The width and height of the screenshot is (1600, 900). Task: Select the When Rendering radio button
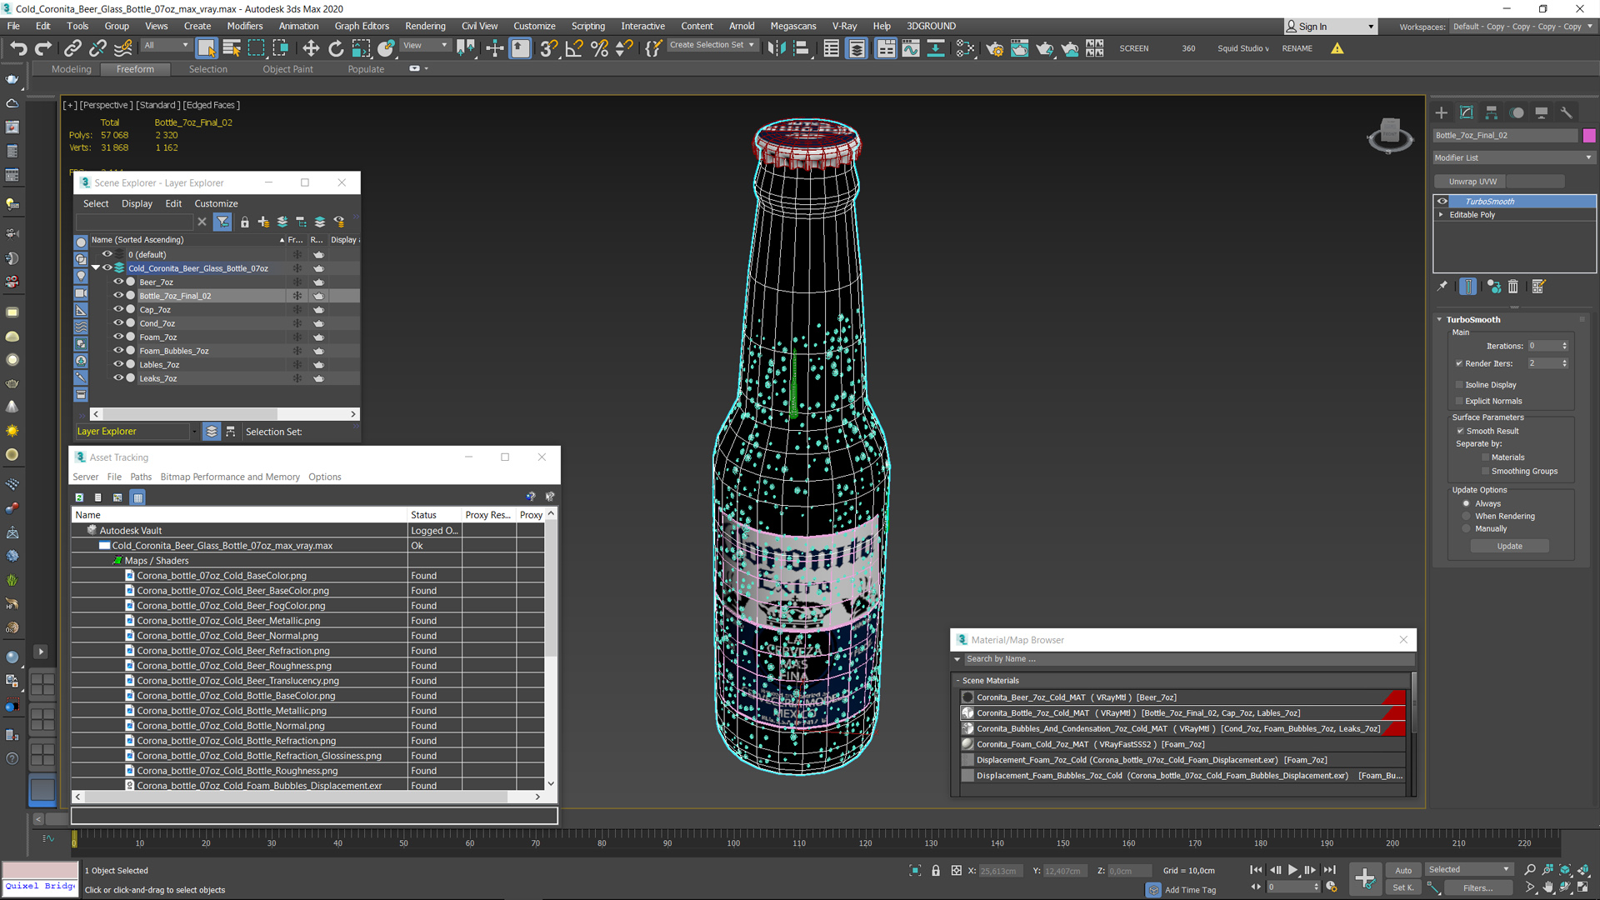click(x=1467, y=516)
